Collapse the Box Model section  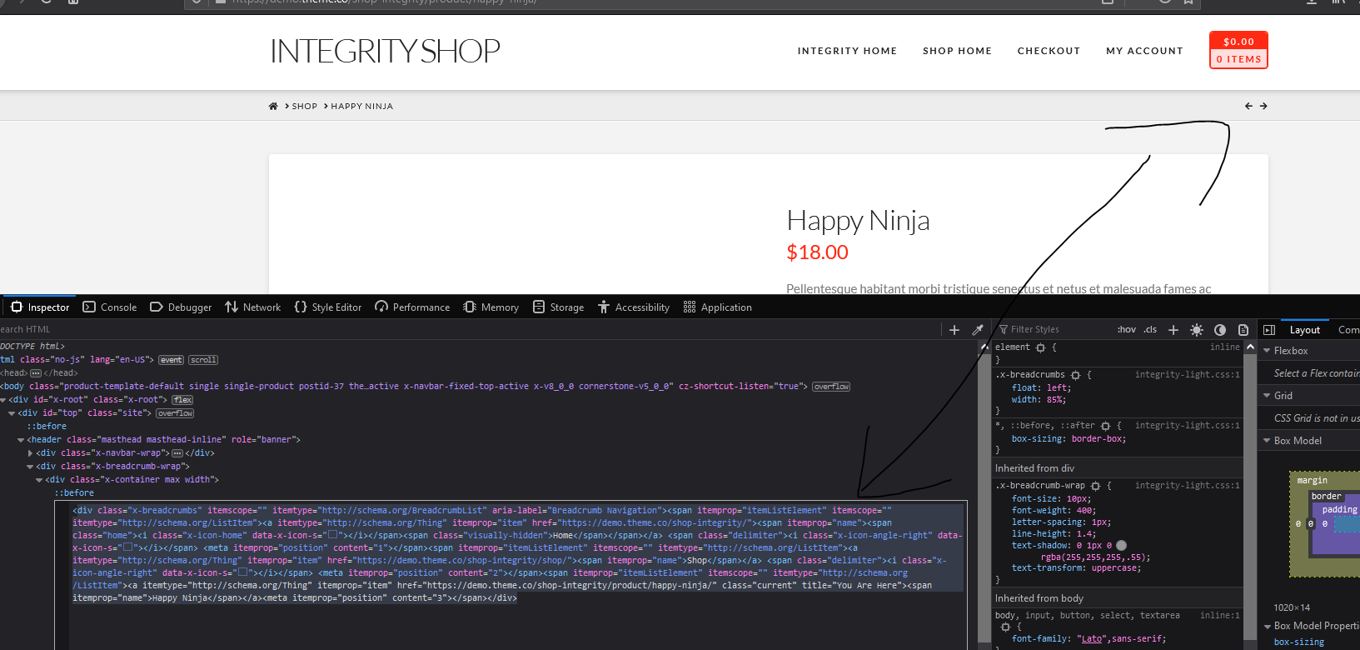coord(1267,441)
